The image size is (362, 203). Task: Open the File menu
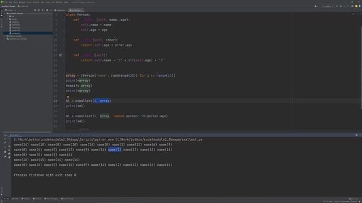(x=6, y=2)
